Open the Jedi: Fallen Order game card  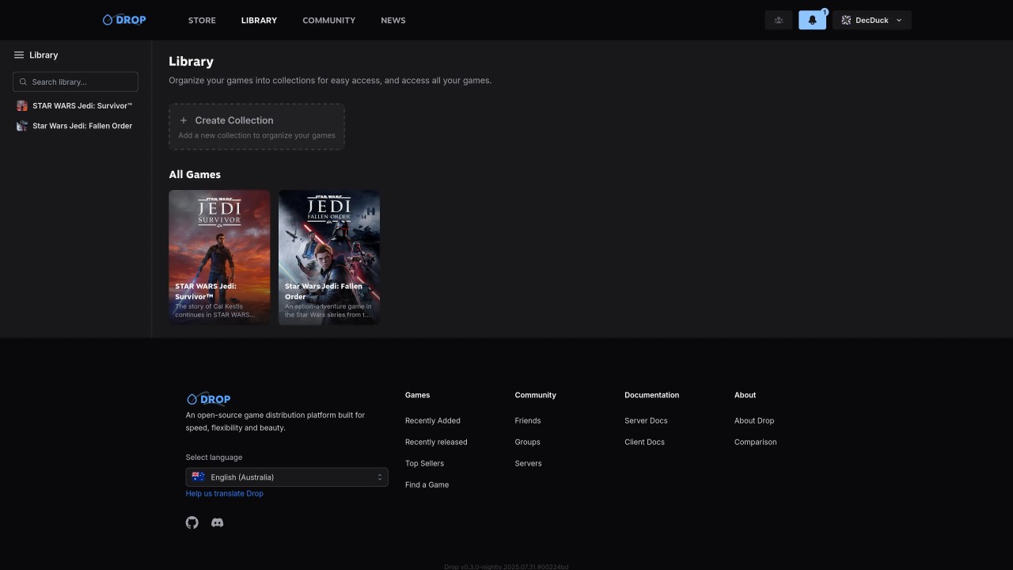point(329,256)
